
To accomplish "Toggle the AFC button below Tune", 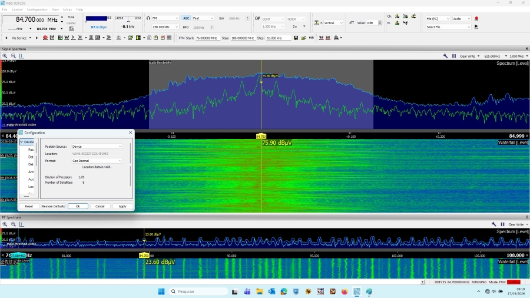I will 71,29.
